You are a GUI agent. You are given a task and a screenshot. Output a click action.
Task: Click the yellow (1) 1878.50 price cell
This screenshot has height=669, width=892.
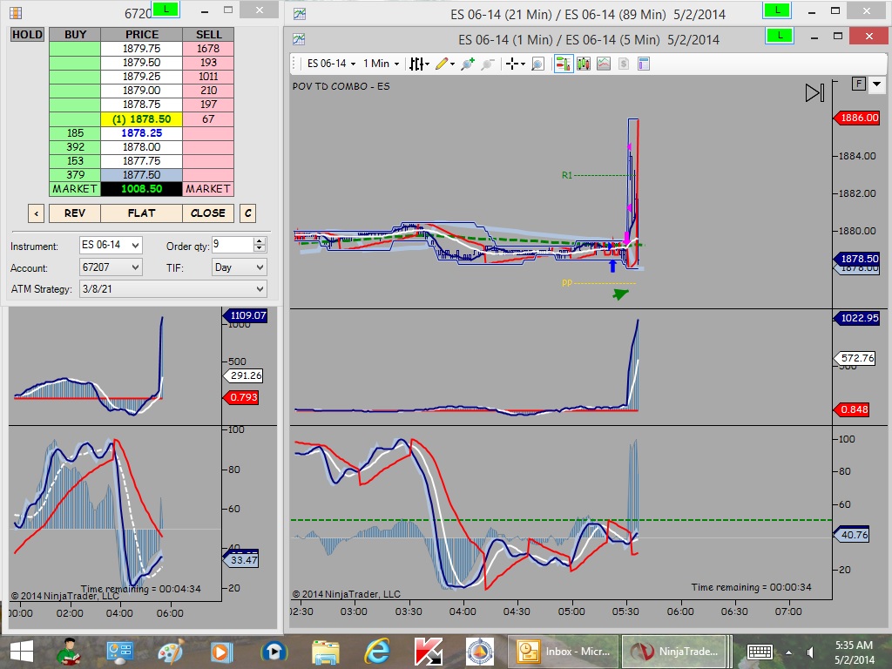click(x=141, y=118)
